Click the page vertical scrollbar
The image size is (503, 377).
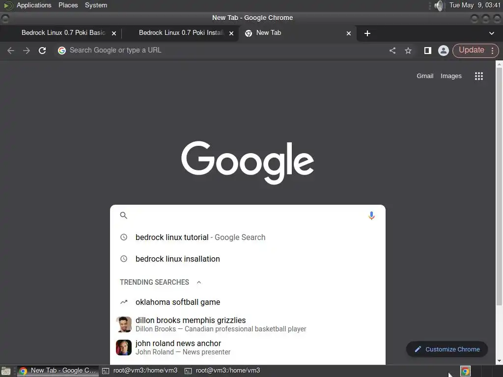(x=499, y=186)
